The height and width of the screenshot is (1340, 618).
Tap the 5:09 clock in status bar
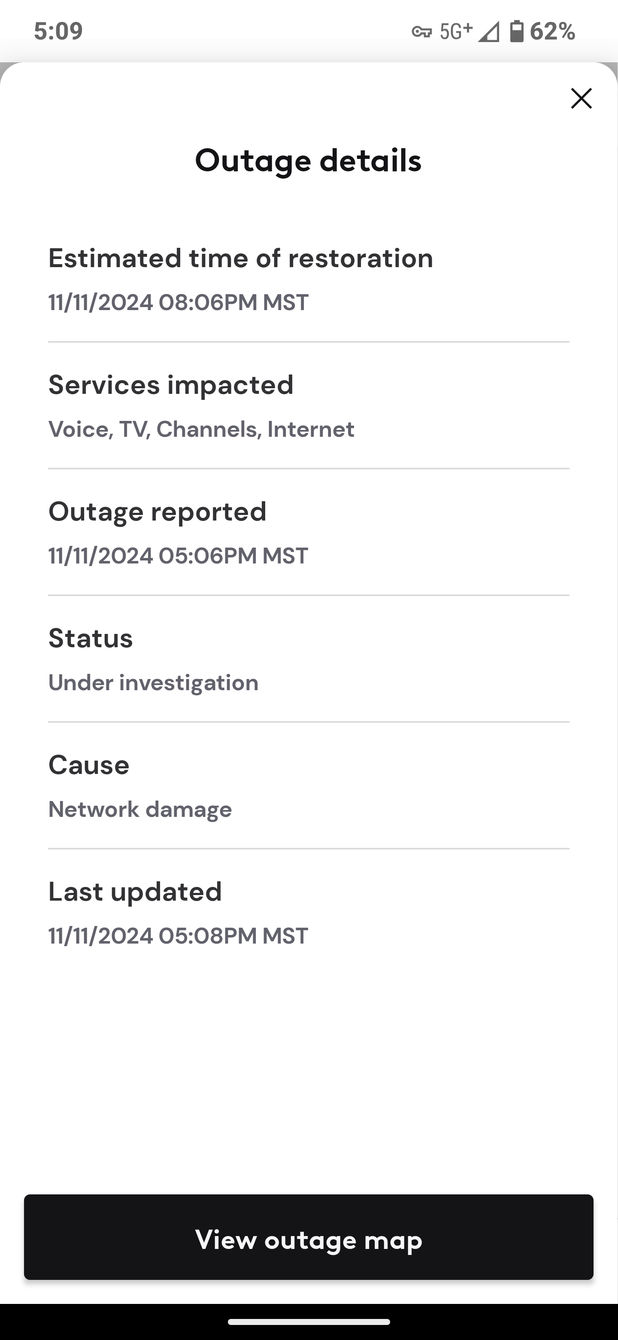(58, 31)
